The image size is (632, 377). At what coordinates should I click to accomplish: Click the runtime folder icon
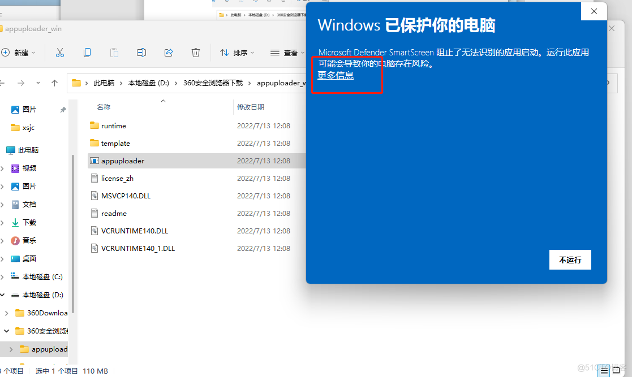click(x=94, y=125)
